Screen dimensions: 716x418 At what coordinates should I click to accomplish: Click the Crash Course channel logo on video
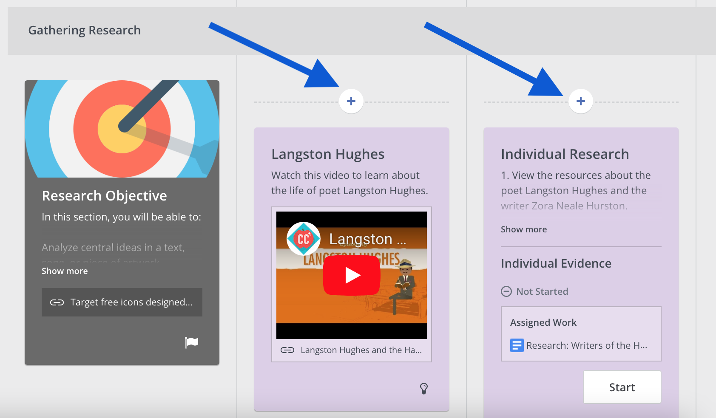304,239
